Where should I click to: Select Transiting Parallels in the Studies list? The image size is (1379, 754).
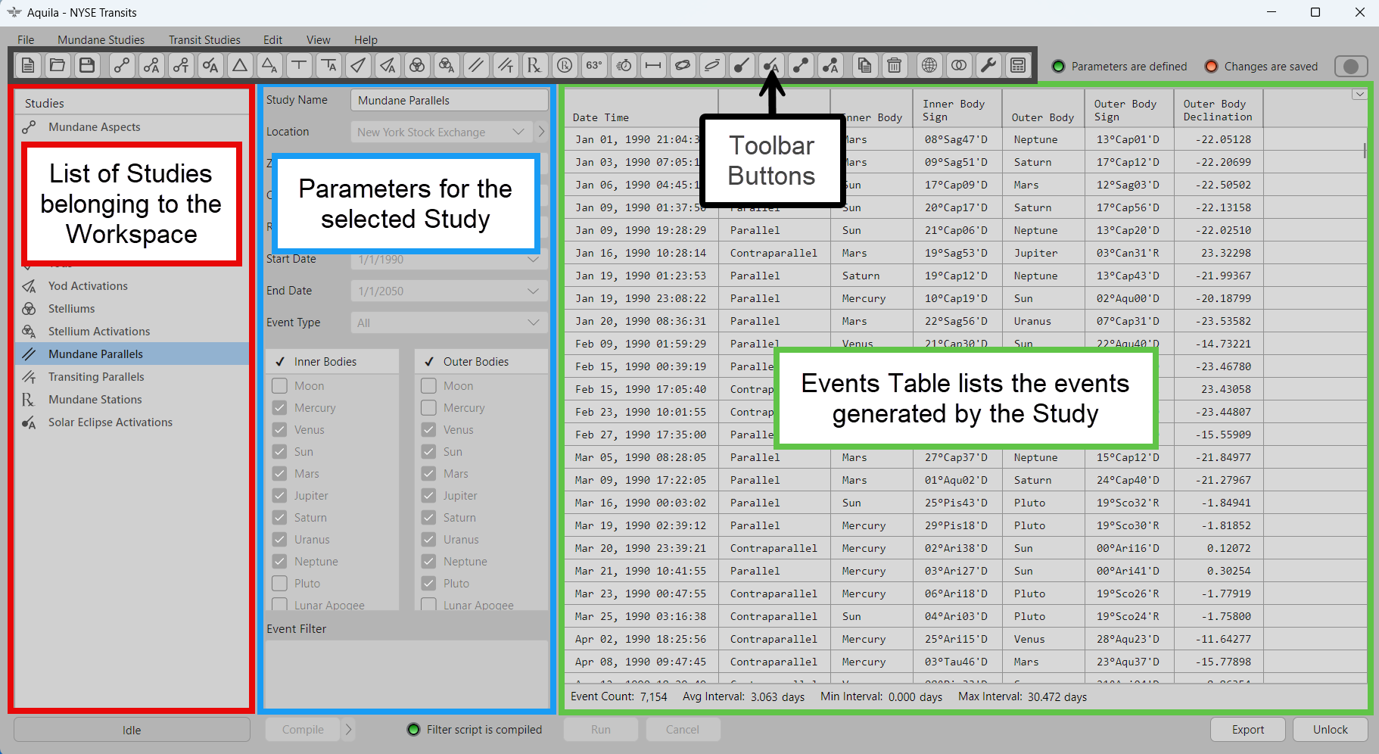132,377
